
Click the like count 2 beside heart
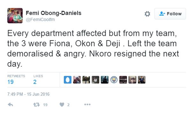tap(68, 105)
